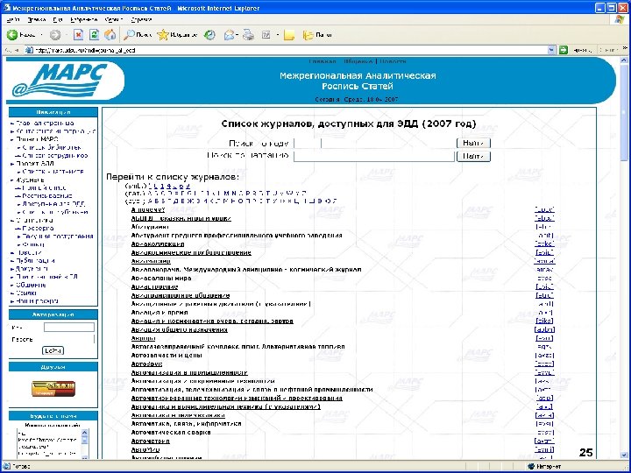Viewport: 631px width, 473px height.
Task: Open Общение link in the navigation panel
Action: (x=31, y=285)
